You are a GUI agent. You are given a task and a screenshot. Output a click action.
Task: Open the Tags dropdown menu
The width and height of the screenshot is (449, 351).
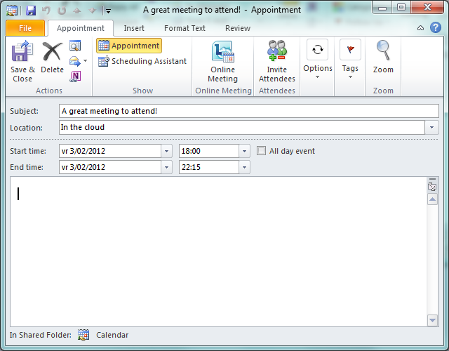pyautogui.click(x=350, y=60)
